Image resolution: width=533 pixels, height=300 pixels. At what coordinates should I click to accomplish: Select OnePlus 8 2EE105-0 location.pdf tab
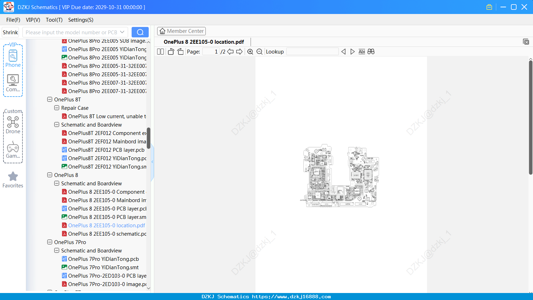204,42
